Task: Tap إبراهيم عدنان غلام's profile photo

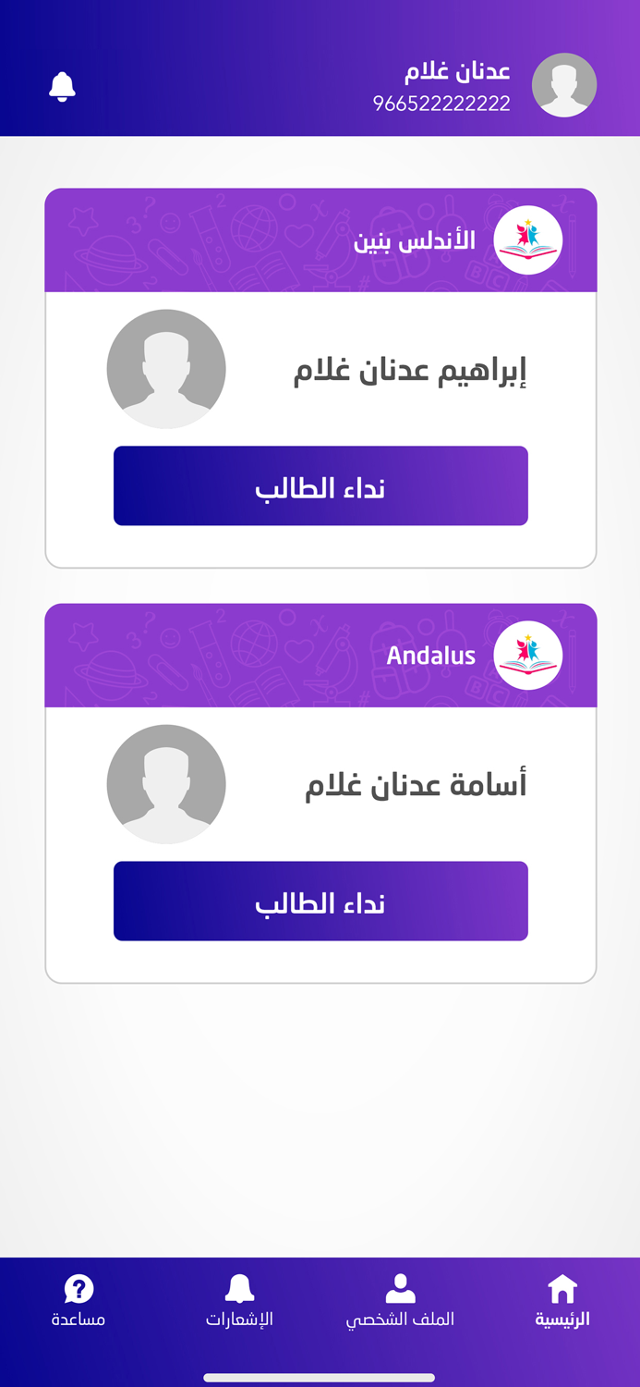Action: tap(167, 369)
